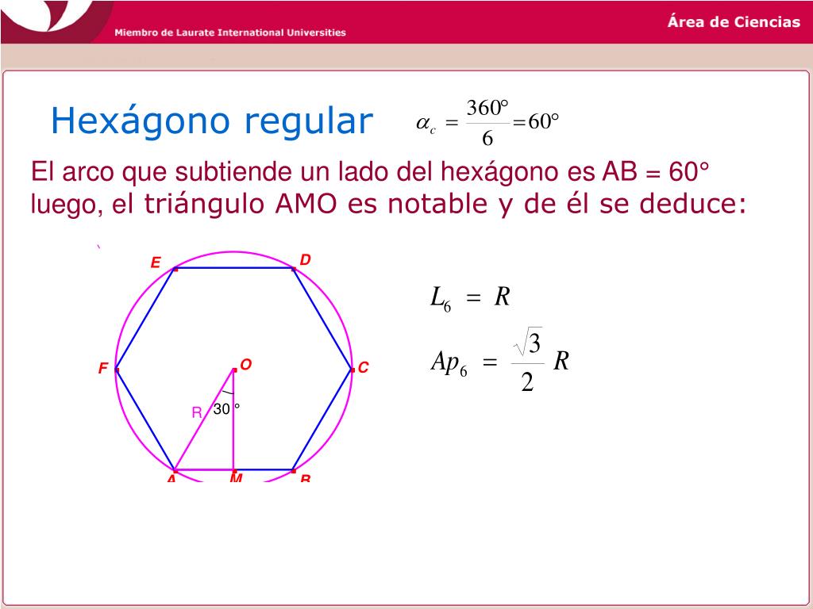Click the university logo in the header
This screenshot has height=609, width=813.
[x=56, y=21]
